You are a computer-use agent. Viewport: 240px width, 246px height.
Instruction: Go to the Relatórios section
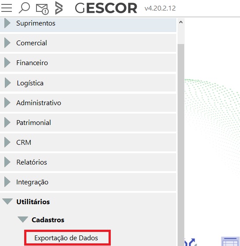[88, 162]
